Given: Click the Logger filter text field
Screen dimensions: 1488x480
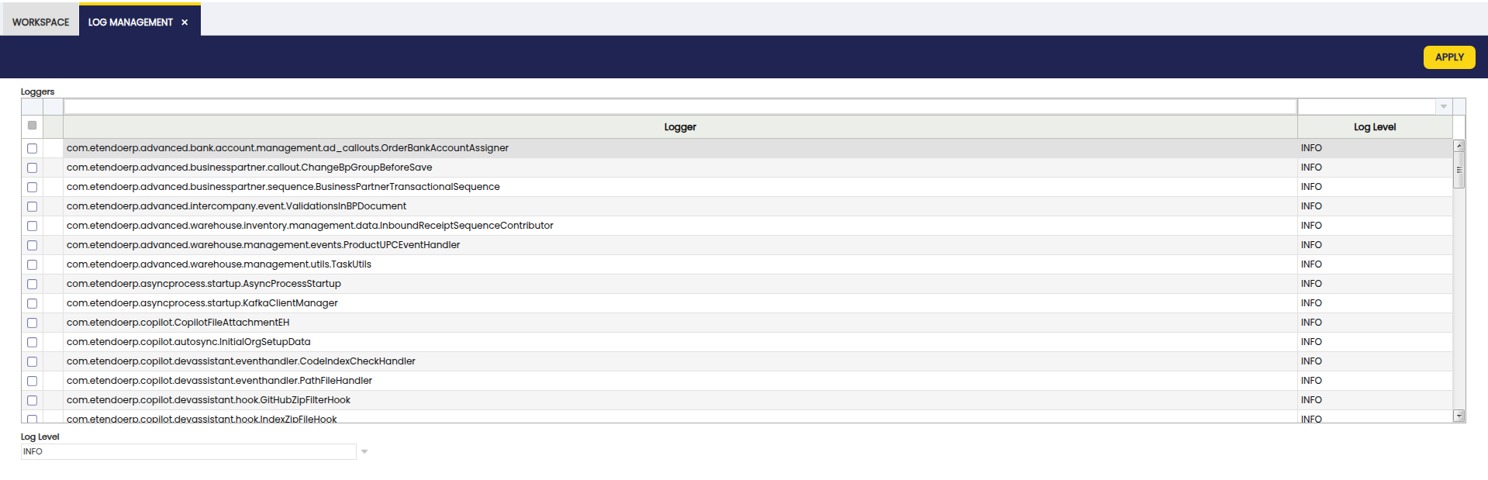Looking at the screenshot, I should [679, 107].
